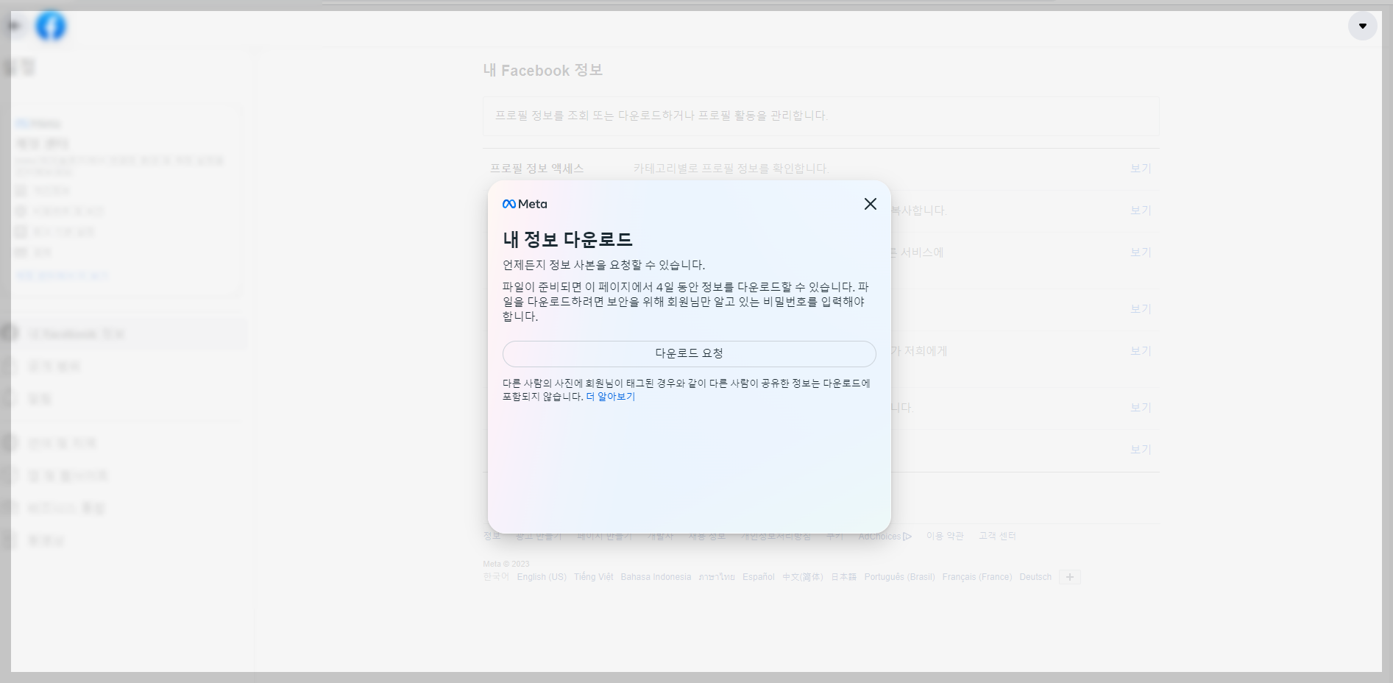1393x683 pixels.
Task: Click 보기 in the 프로필 정보 액세스 row
Action: pyautogui.click(x=1141, y=169)
